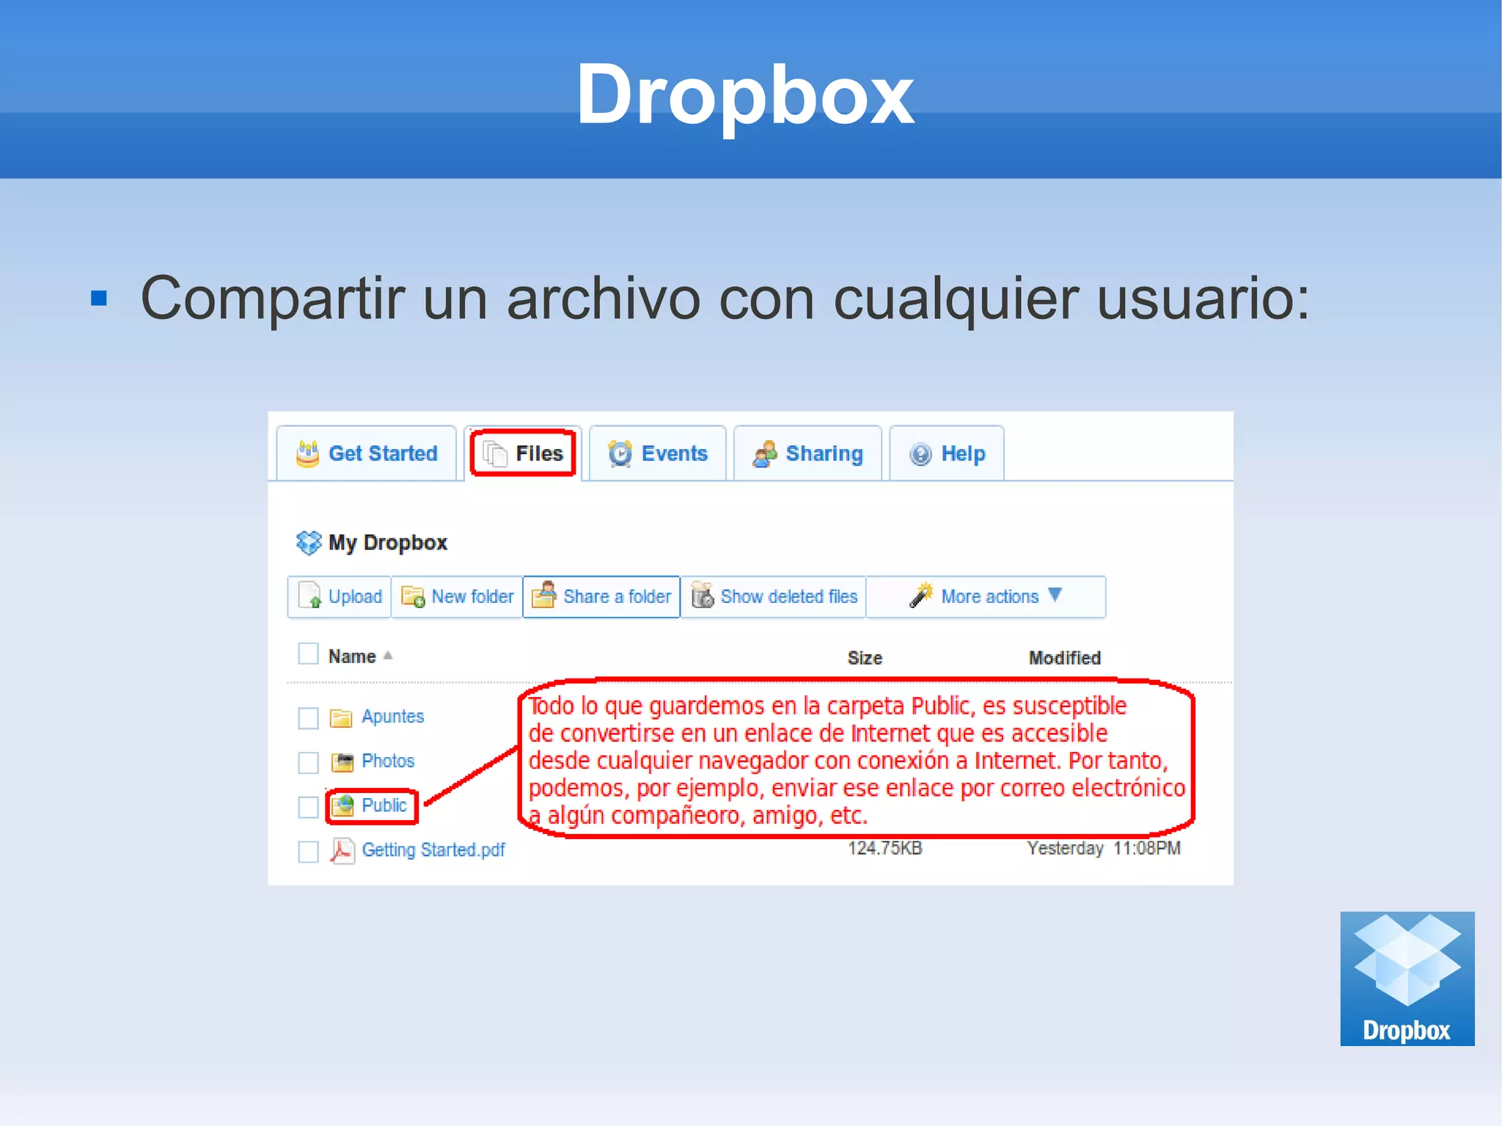Click the Files pages icon
Viewport: 1502px width, 1126px height.
click(x=495, y=454)
